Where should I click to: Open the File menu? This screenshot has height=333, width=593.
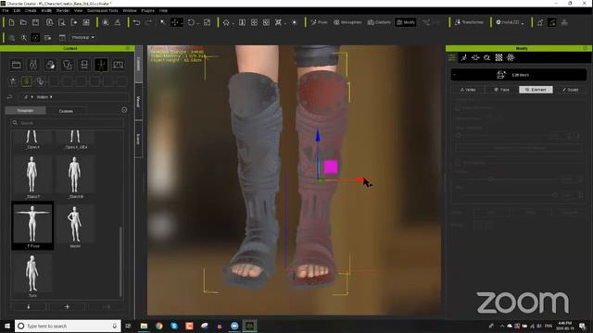pyautogui.click(x=6, y=10)
